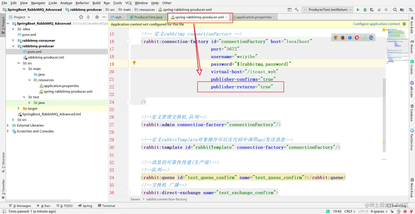
Task: Open the Project view selector dropdown
Action: click(19, 17)
